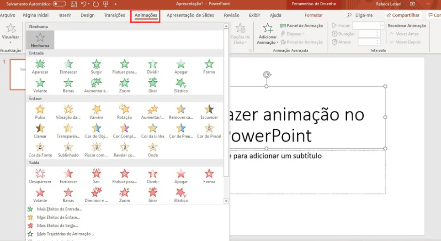Expand quick access toolbar customize arrow

[116, 4]
